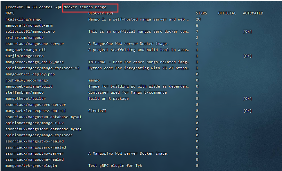Select the joshwalwyneco/mango image name

click(x=27, y=80)
